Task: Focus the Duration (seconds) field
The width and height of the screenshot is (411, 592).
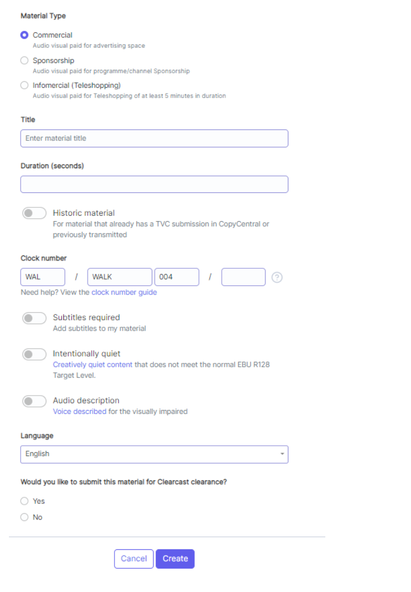Action: (154, 184)
